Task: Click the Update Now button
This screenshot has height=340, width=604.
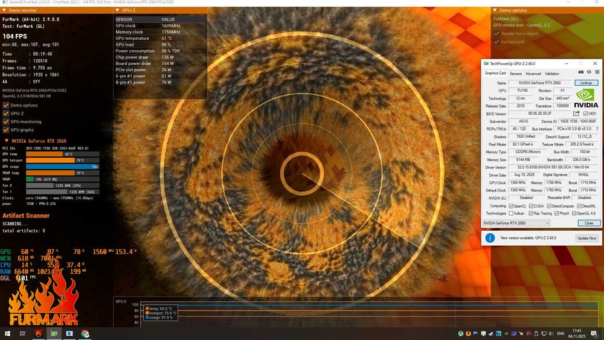Action: tap(586, 238)
